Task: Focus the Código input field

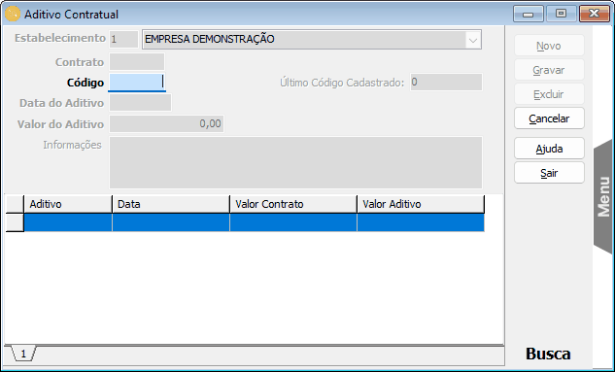Action: pos(137,83)
